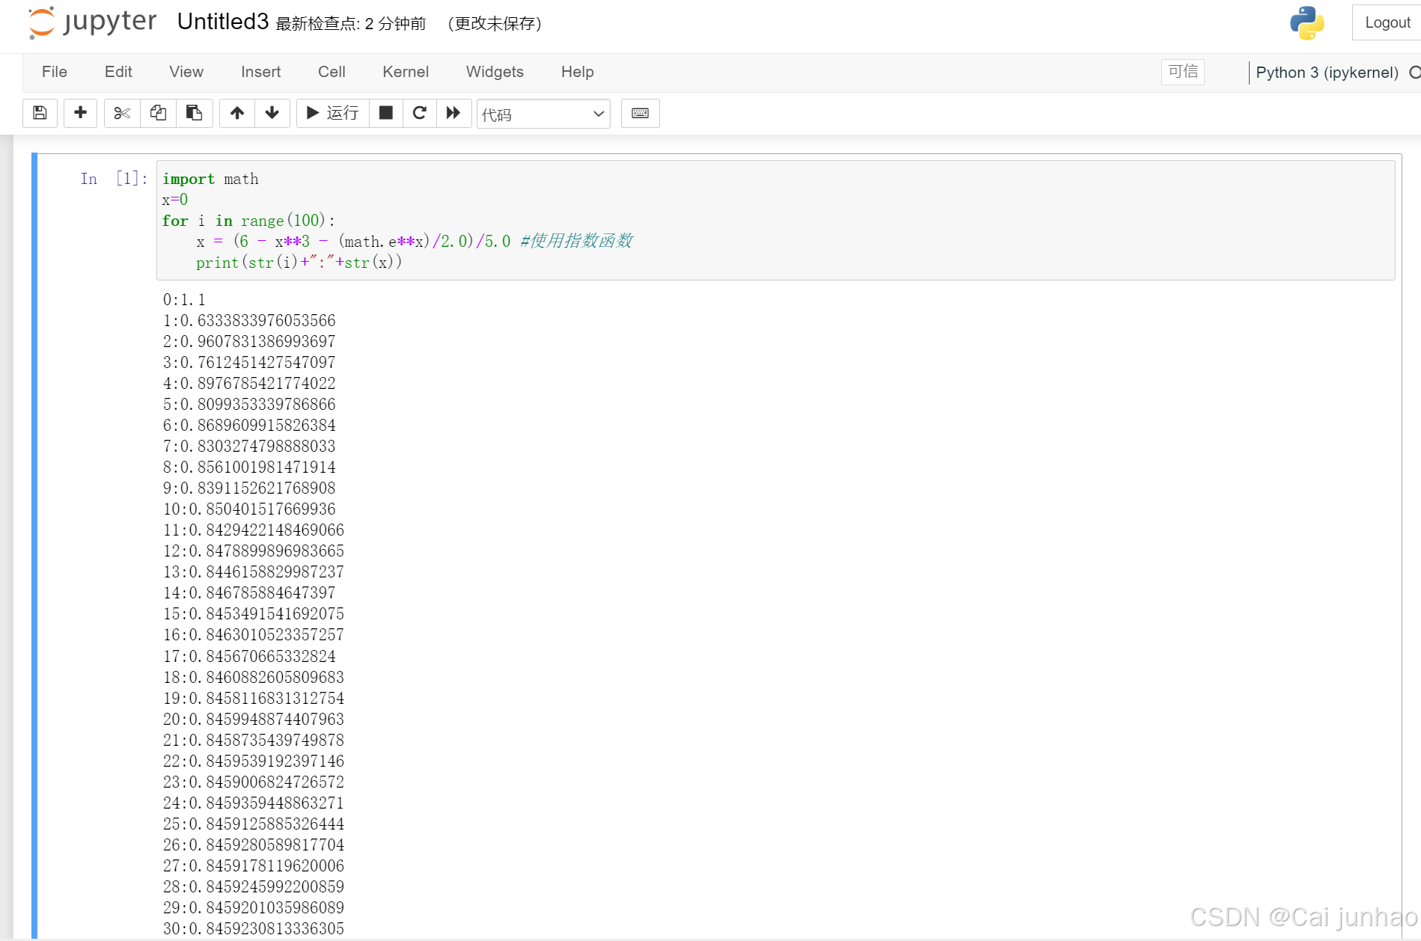
Task: Insert a cell below with plus icon
Action: (x=80, y=113)
